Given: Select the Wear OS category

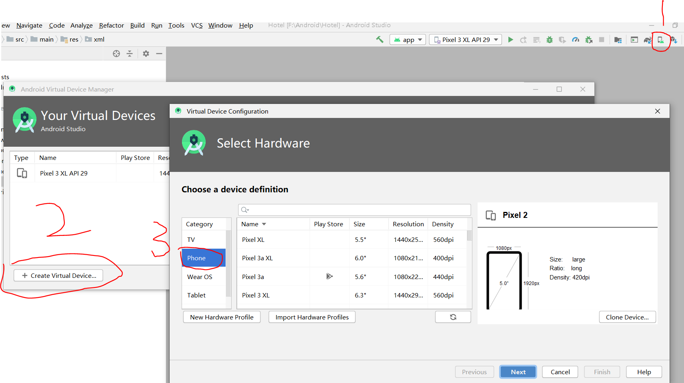Looking at the screenshot, I should pyautogui.click(x=204, y=277).
